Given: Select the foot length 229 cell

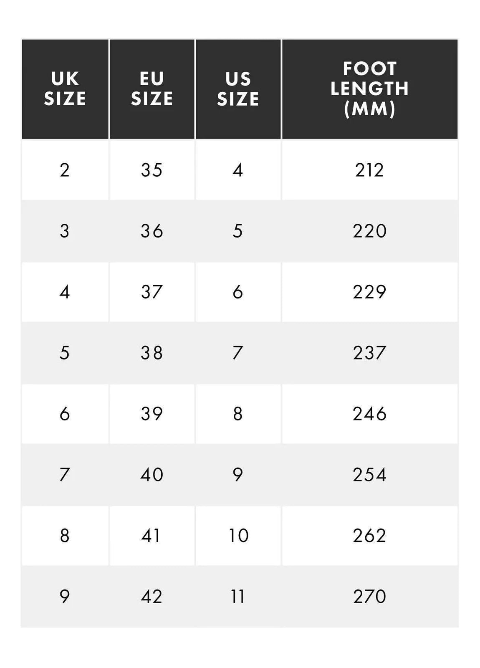Looking at the screenshot, I should point(369,292).
